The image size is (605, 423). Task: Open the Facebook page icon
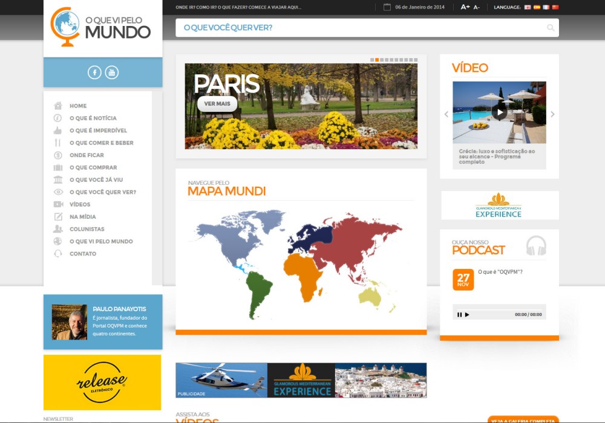[x=94, y=73]
